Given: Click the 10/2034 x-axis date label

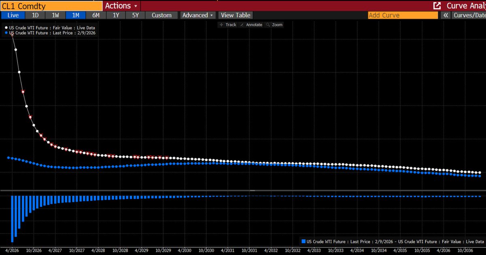Looking at the screenshot, I should tap(379, 251).
